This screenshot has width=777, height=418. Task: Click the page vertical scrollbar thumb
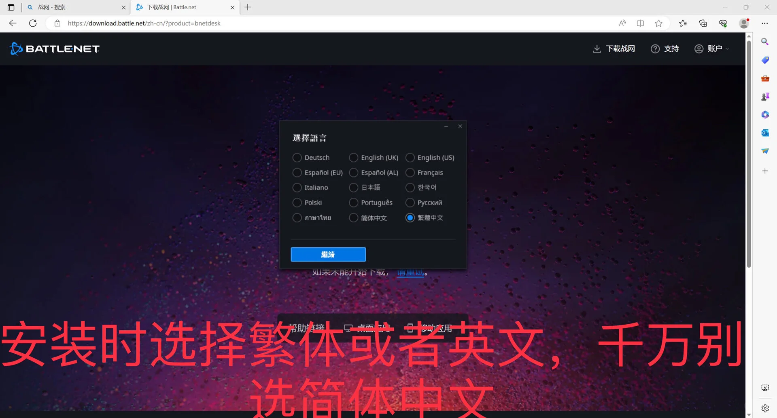749,154
